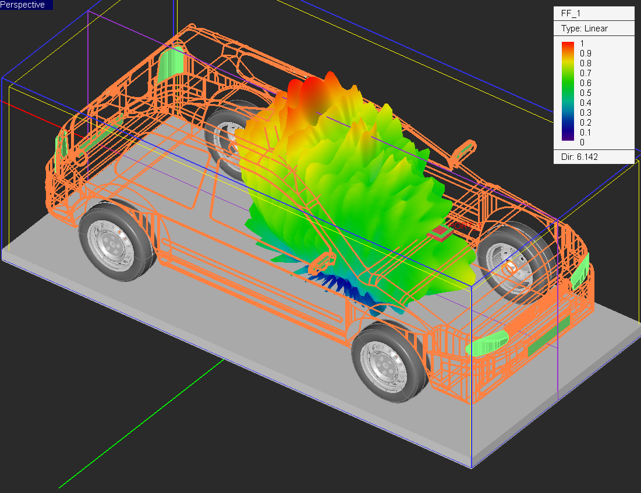The image size is (641, 493).
Task: Select the green tail light on roof corner
Action: [x=170, y=63]
